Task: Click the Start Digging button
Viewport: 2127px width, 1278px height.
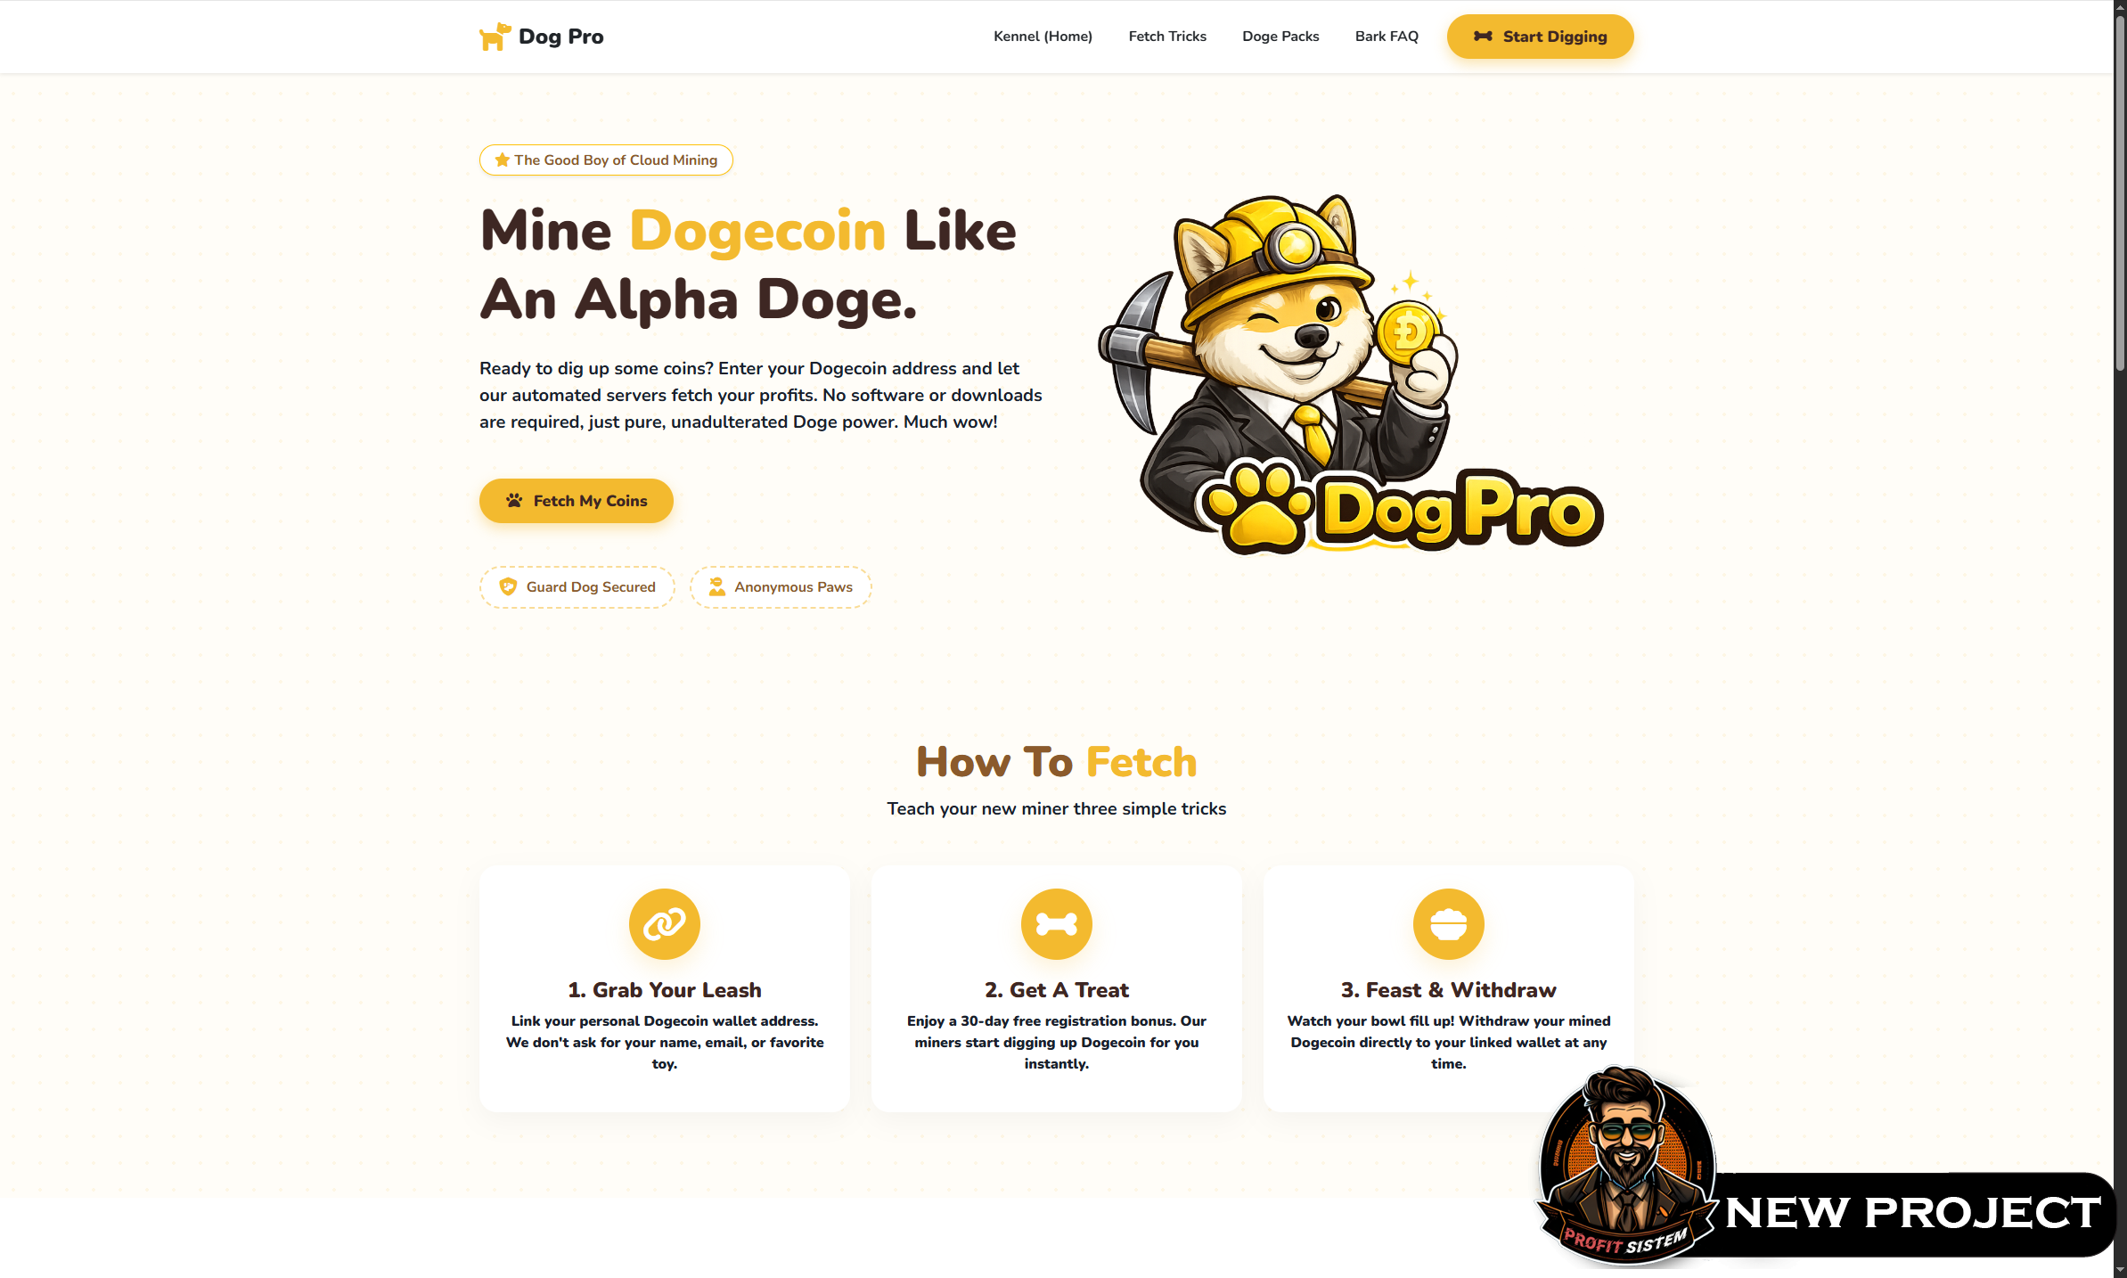Action: (x=1540, y=37)
